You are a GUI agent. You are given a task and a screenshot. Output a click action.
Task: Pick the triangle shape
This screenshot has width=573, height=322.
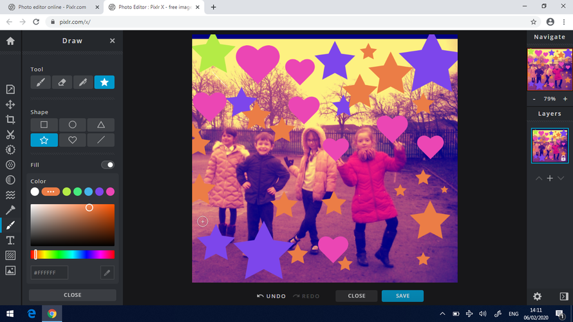click(x=101, y=125)
